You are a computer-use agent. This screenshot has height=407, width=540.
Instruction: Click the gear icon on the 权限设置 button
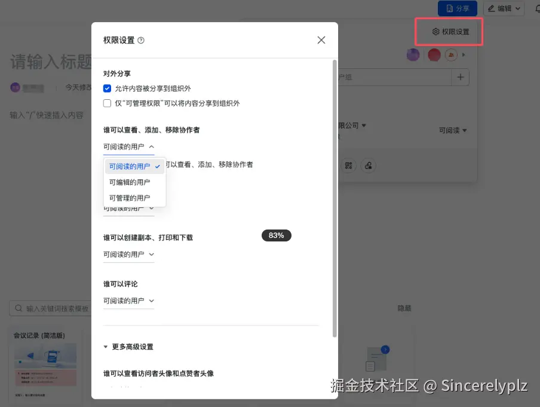click(x=436, y=32)
